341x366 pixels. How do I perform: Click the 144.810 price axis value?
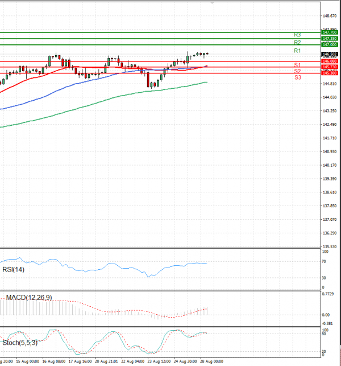click(x=330, y=84)
